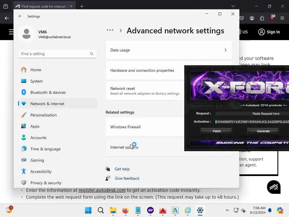The image size is (289, 217).
Task: Open Home in Settings sidebar
Action: pos(58,70)
